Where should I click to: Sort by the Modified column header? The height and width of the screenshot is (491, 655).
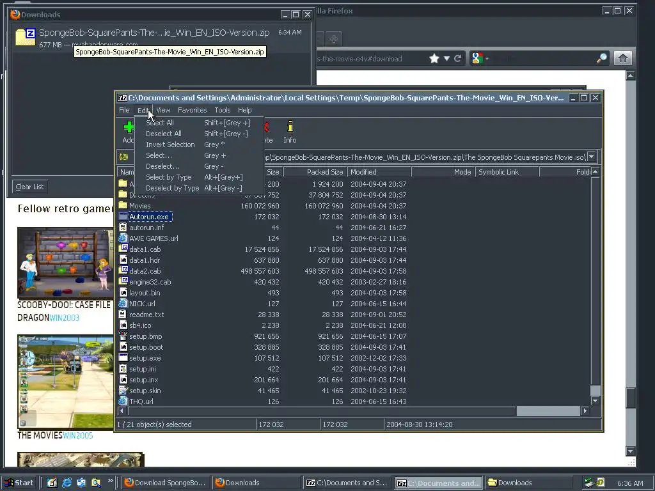[379, 172]
